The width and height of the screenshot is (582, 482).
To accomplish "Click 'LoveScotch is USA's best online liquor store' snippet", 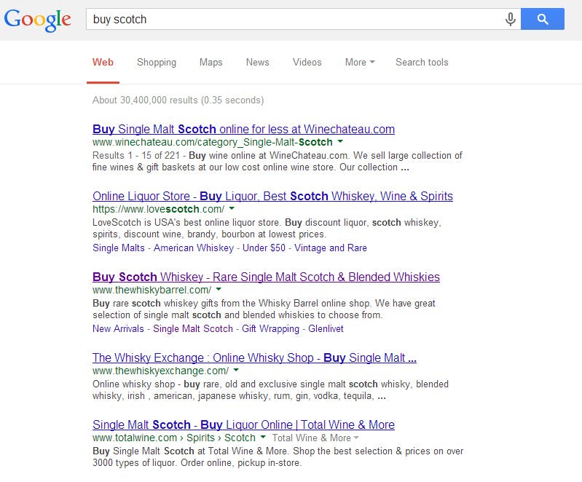I will click(x=267, y=228).
